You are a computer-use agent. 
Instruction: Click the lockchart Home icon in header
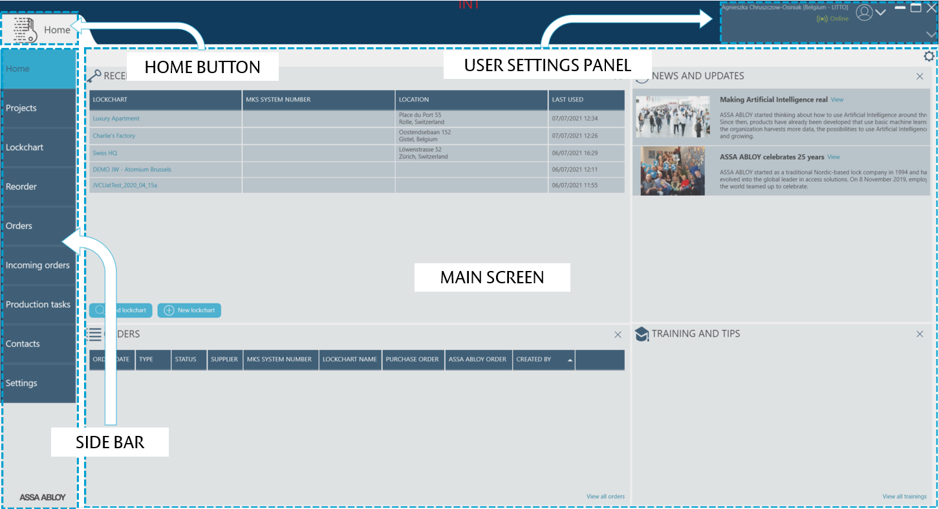pyautogui.click(x=25, y=30)
